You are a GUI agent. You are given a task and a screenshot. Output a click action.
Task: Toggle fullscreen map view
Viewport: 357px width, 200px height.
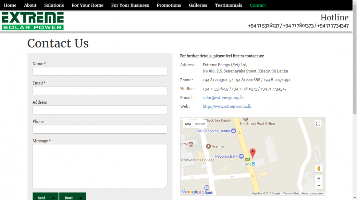(318, 124)
